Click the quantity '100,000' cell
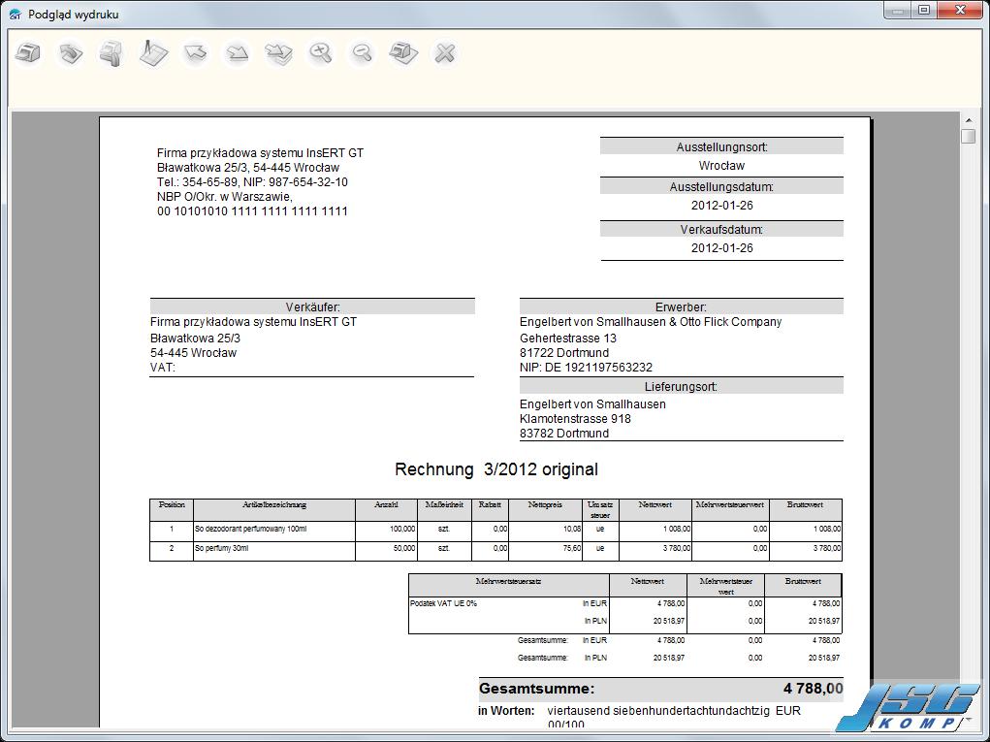 pyautogui.click(x=404, y=529)
